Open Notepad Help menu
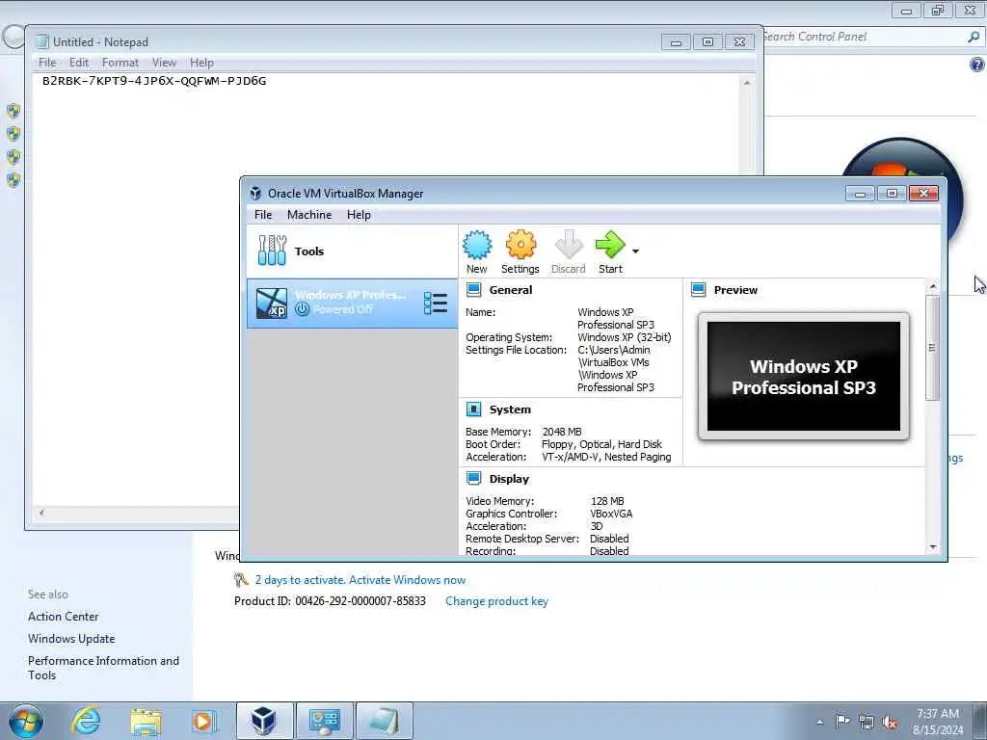Viewport: 987px width, 740px height. click(x=202, y=63)
